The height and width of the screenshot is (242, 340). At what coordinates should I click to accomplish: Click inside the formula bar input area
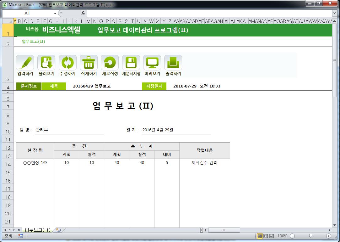[209, 14]
